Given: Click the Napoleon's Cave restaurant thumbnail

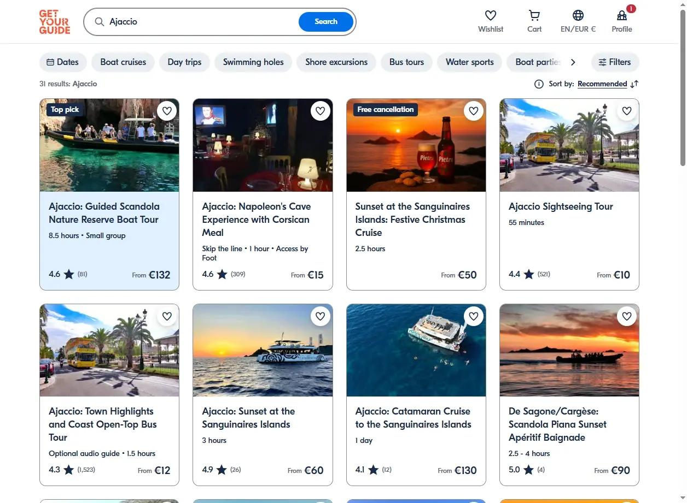Looking at the screenshot, I should 263,145.
